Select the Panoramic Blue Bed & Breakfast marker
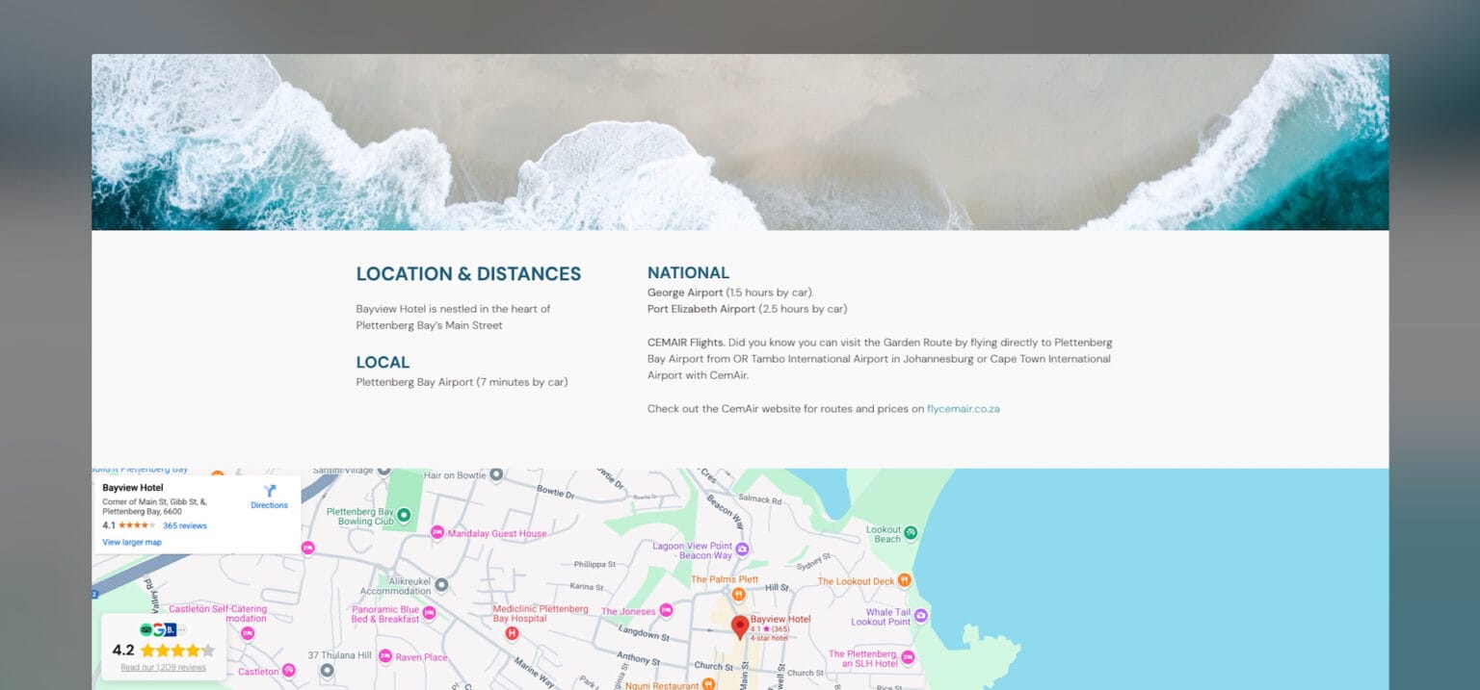 pyautogui.click(x=429, y=613)
